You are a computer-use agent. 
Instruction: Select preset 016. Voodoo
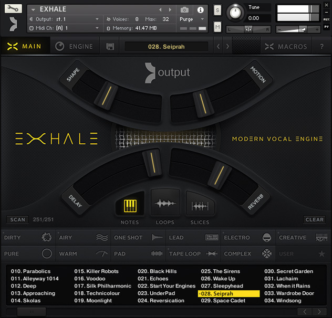pyautogui.click(x=90, y=279)
